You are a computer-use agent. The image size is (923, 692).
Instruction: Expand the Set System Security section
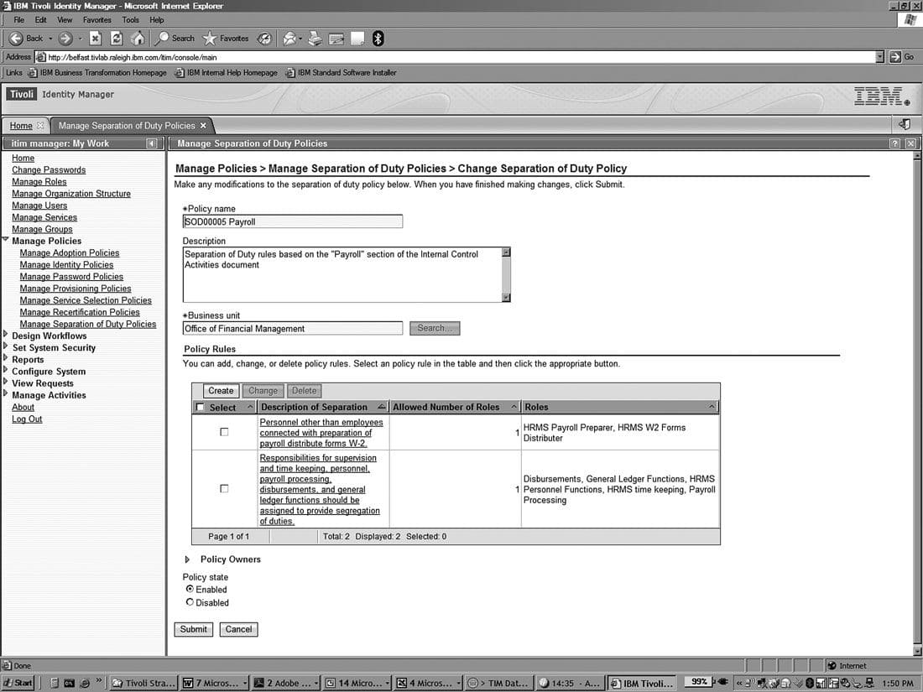click(6, 346)
